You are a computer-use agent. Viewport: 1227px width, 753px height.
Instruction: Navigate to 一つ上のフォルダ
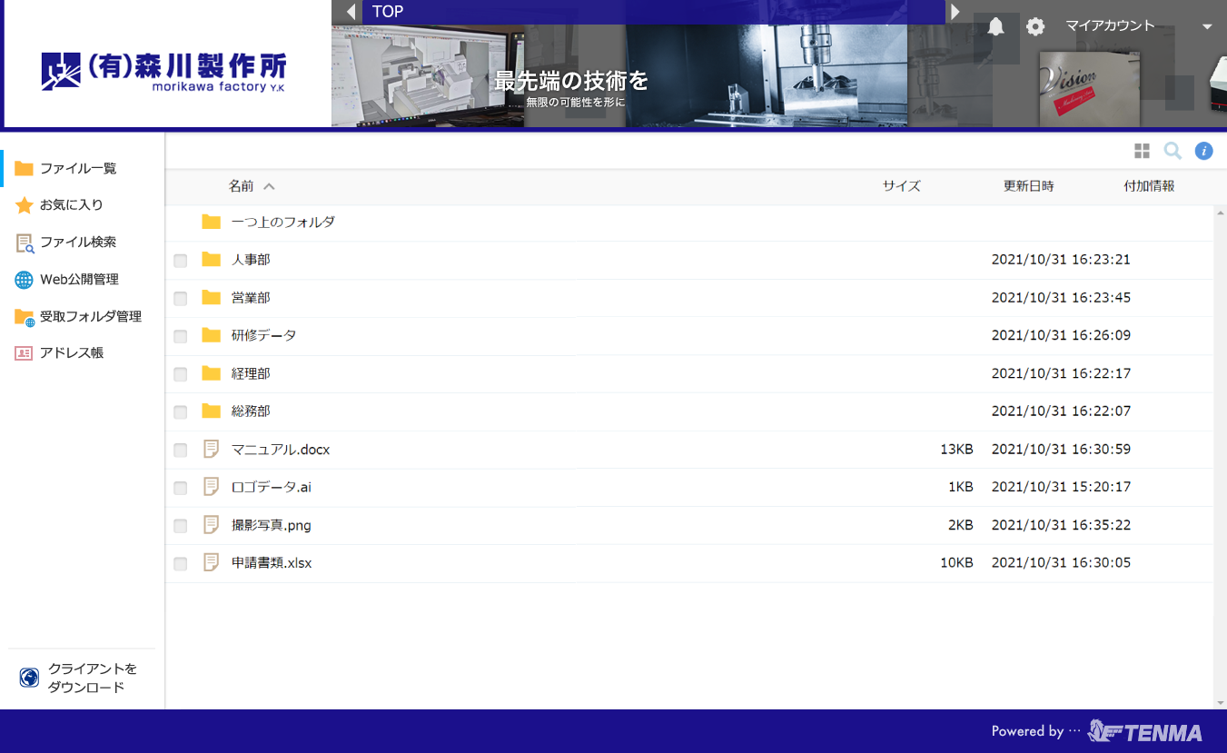tap(282, 222)
